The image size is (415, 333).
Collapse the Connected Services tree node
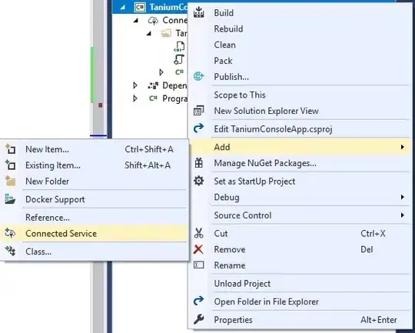pos(136,21)
